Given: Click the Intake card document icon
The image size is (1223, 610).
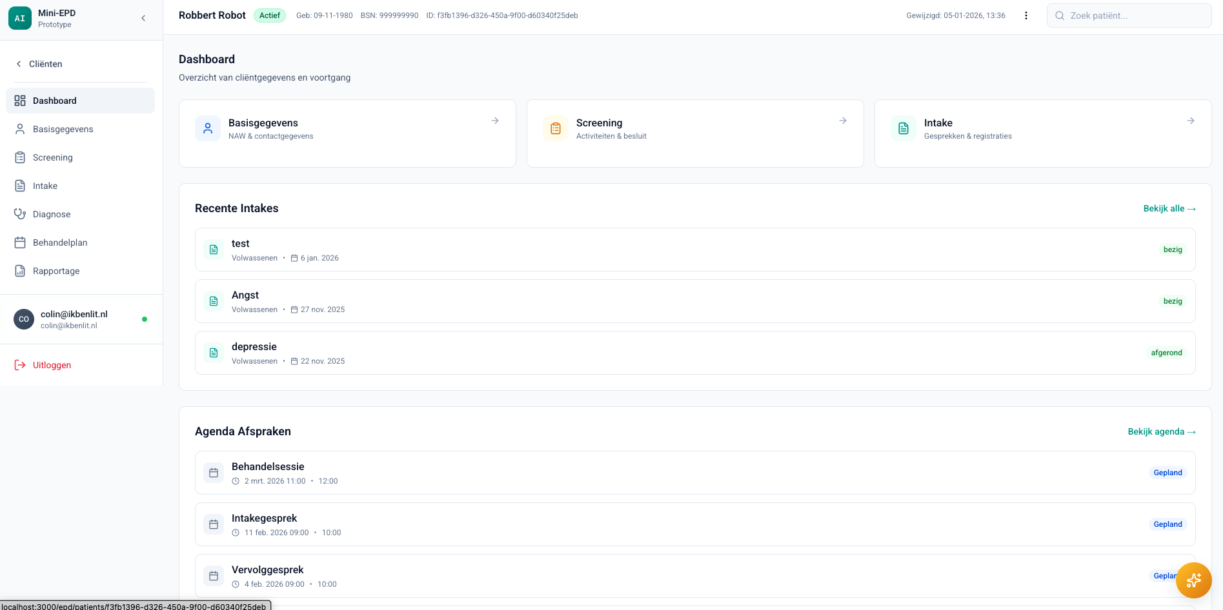Looking at the screenshot, I should (x=904, y=128).
